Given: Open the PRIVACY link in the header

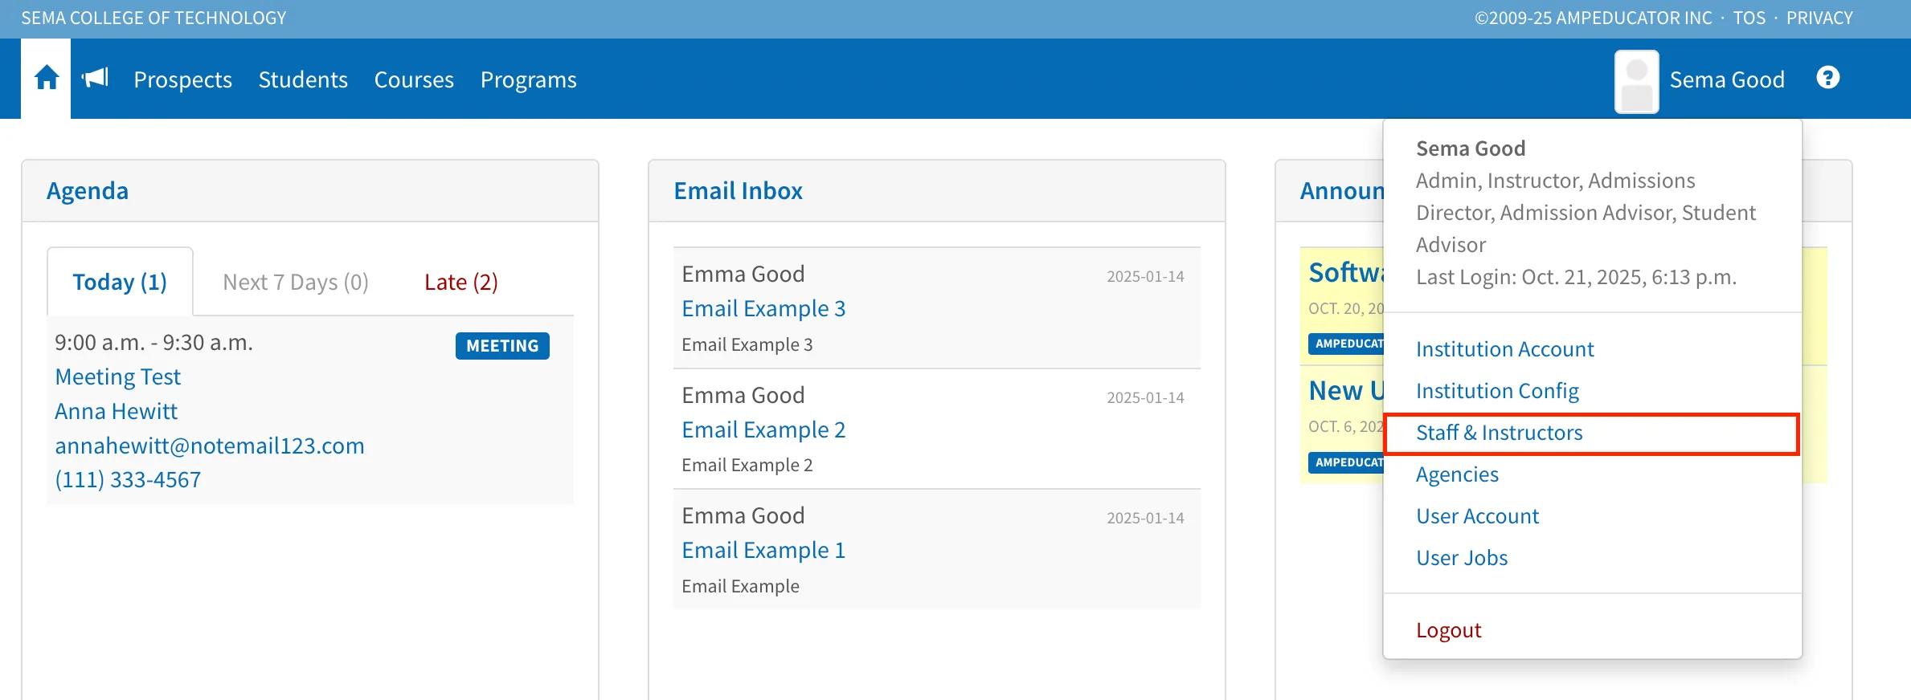Looking at the screenshot, I should (1819, 18).
